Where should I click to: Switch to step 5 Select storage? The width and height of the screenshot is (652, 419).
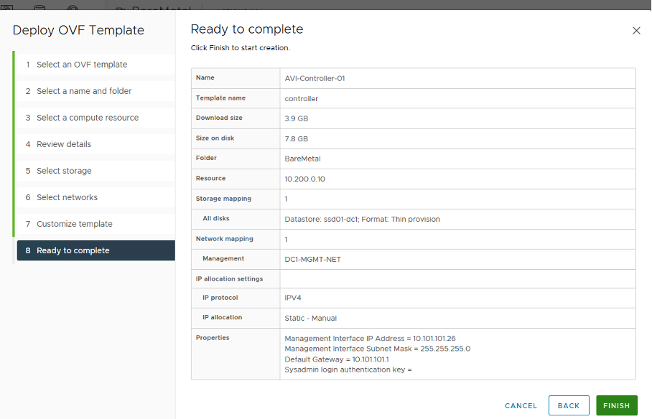pyautogui.click(x=64, y=171)
